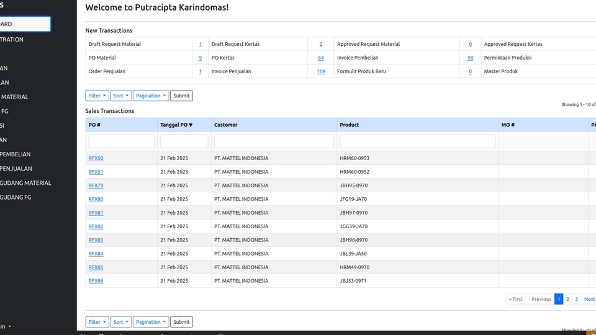Open the RFX50 purchase order link

96,158
